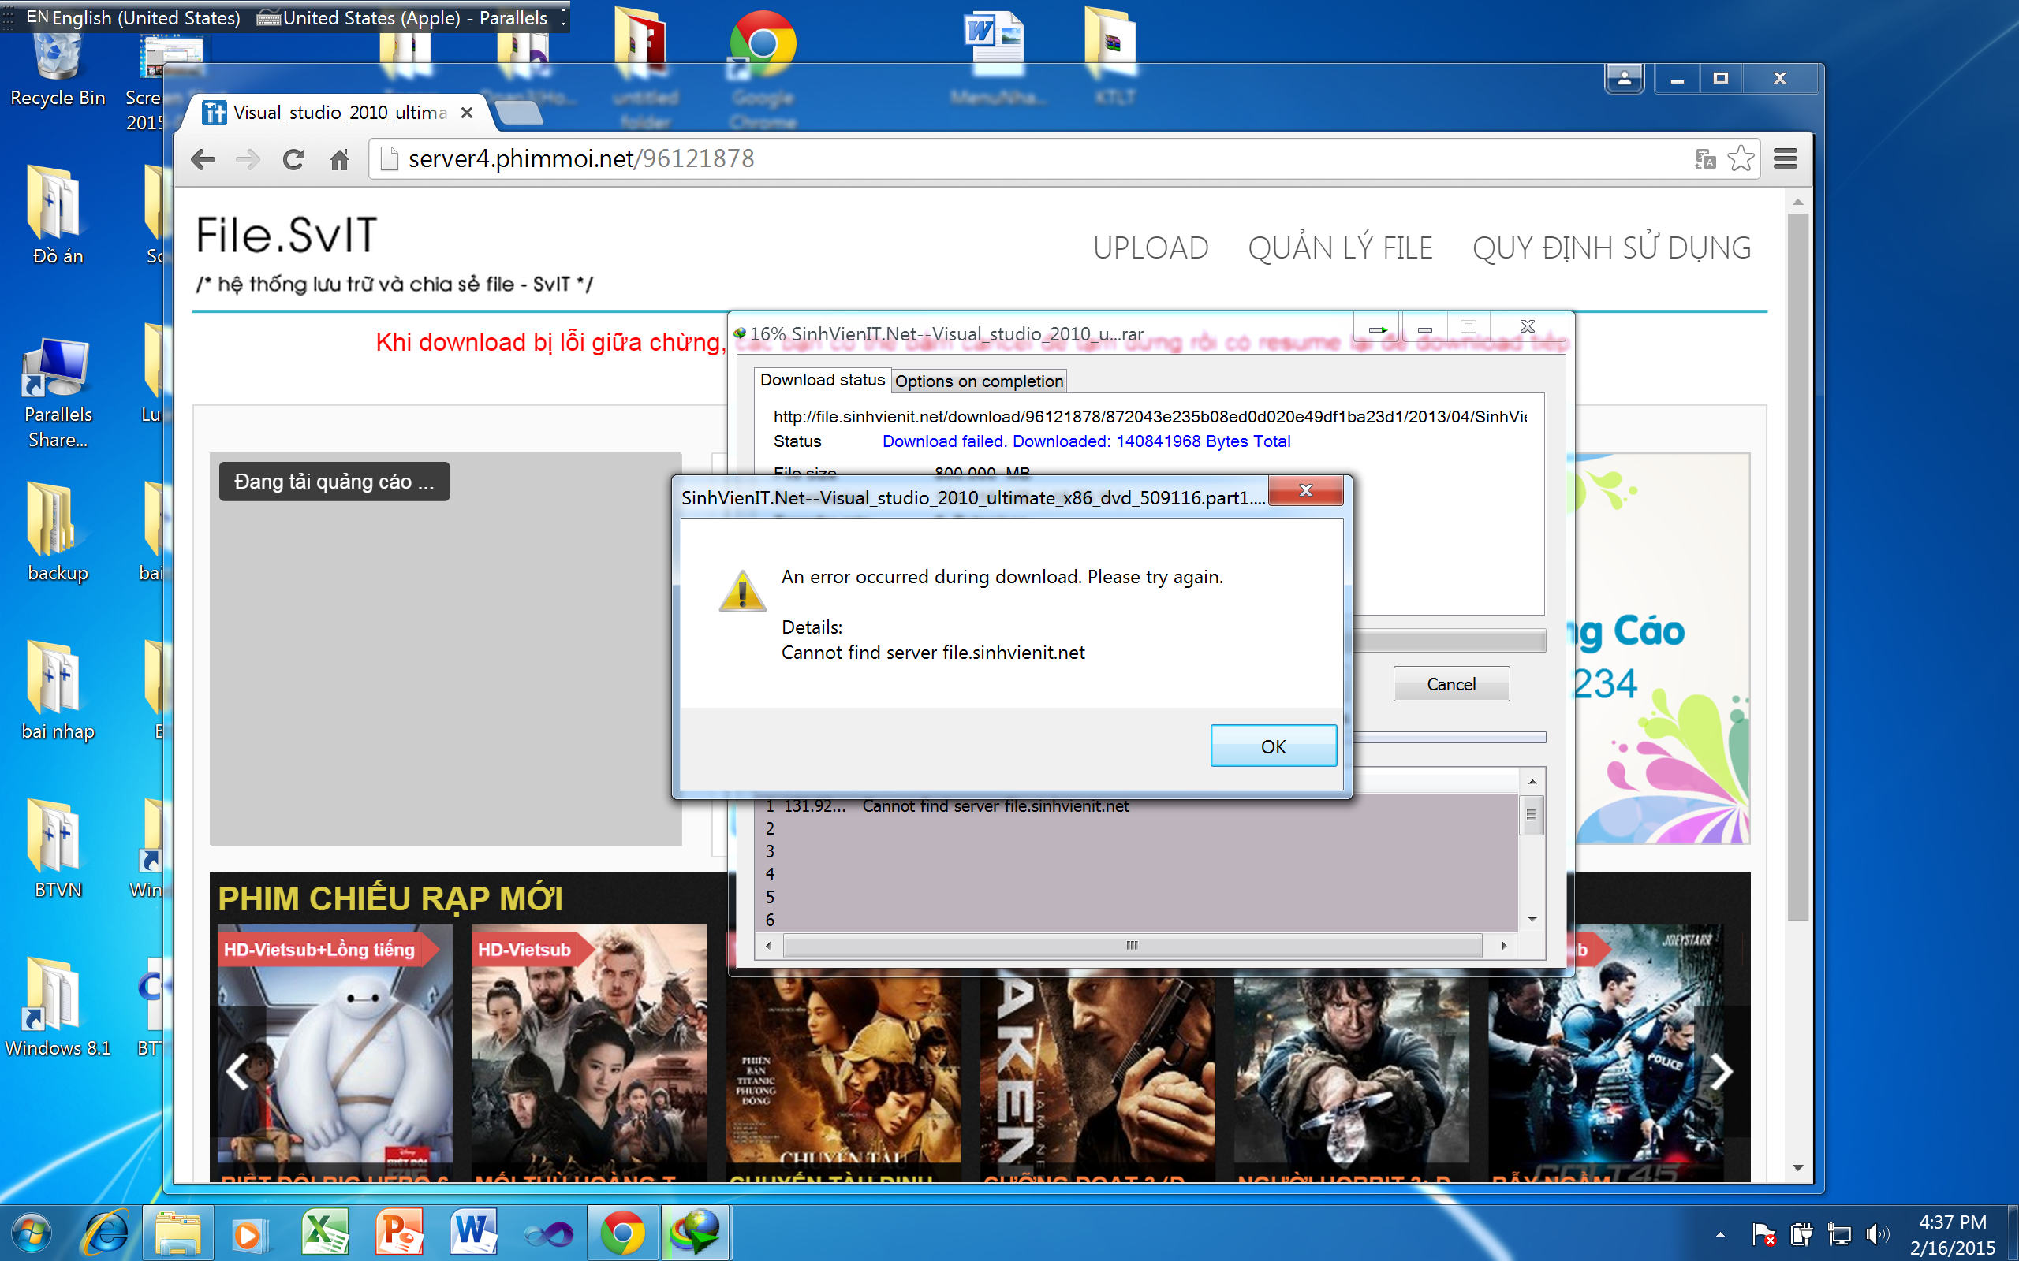Screen dimensions: 2019x1261
Task: Open PowerPoint from the taskbar
Action: (x=399, y=1233)
